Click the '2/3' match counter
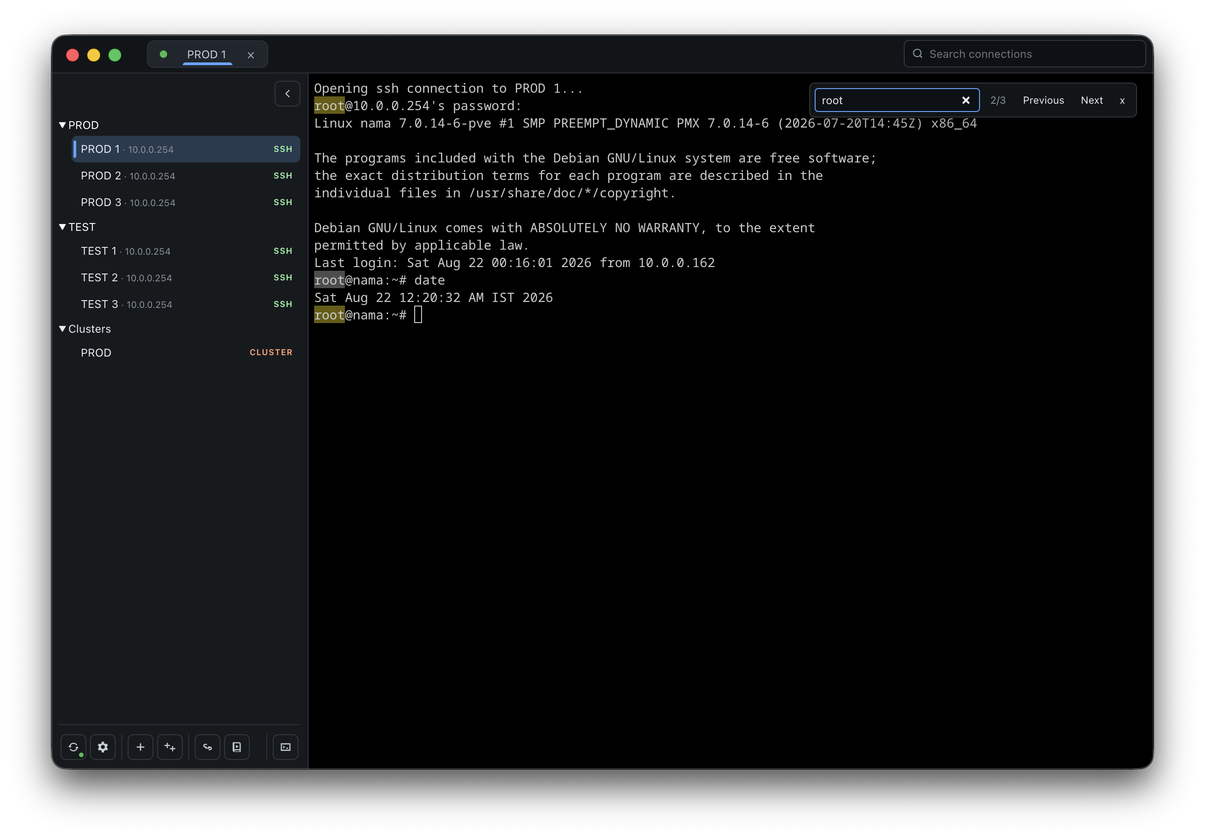This screenshot has height=837, width=1205. (x=998, y=100)
